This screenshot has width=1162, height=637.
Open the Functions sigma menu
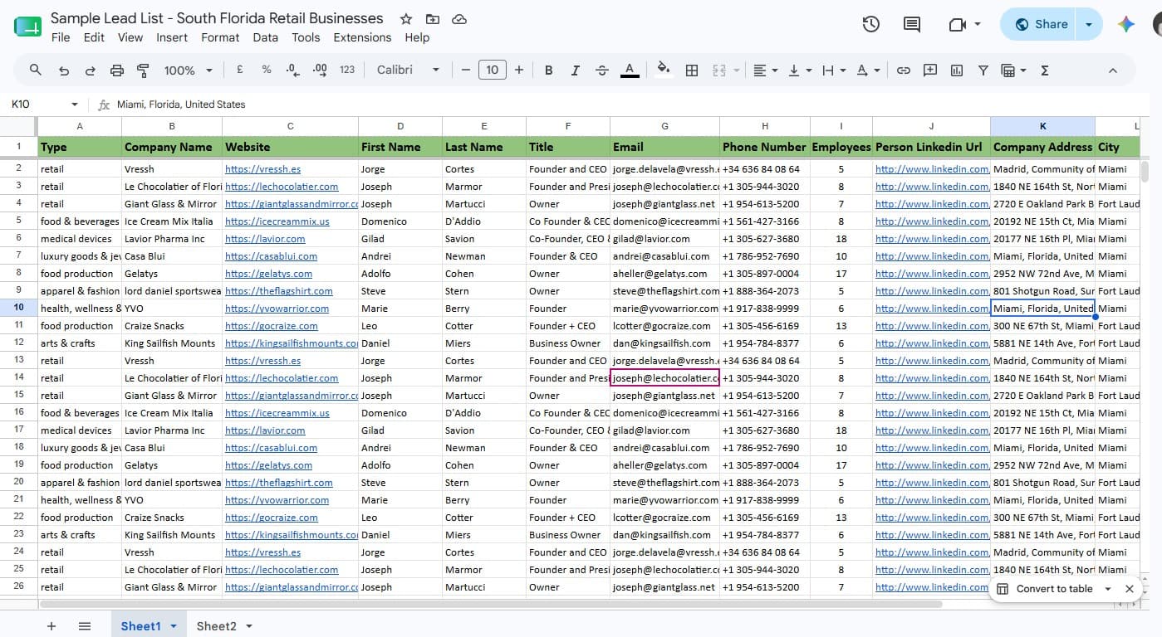tap(1045, 71)
